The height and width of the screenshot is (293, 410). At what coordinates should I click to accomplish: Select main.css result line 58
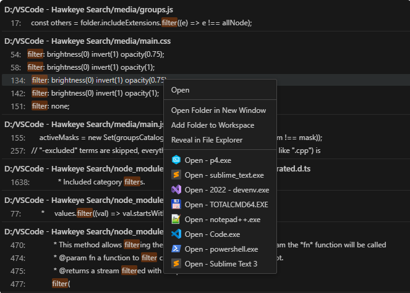click(205, 67)
